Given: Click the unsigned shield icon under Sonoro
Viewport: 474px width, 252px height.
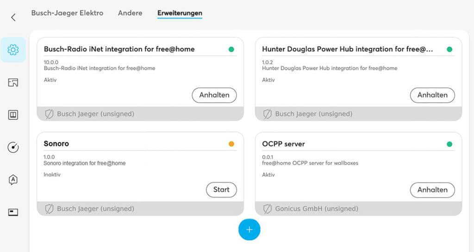Looking at the screenshot, I should point(49,209).
